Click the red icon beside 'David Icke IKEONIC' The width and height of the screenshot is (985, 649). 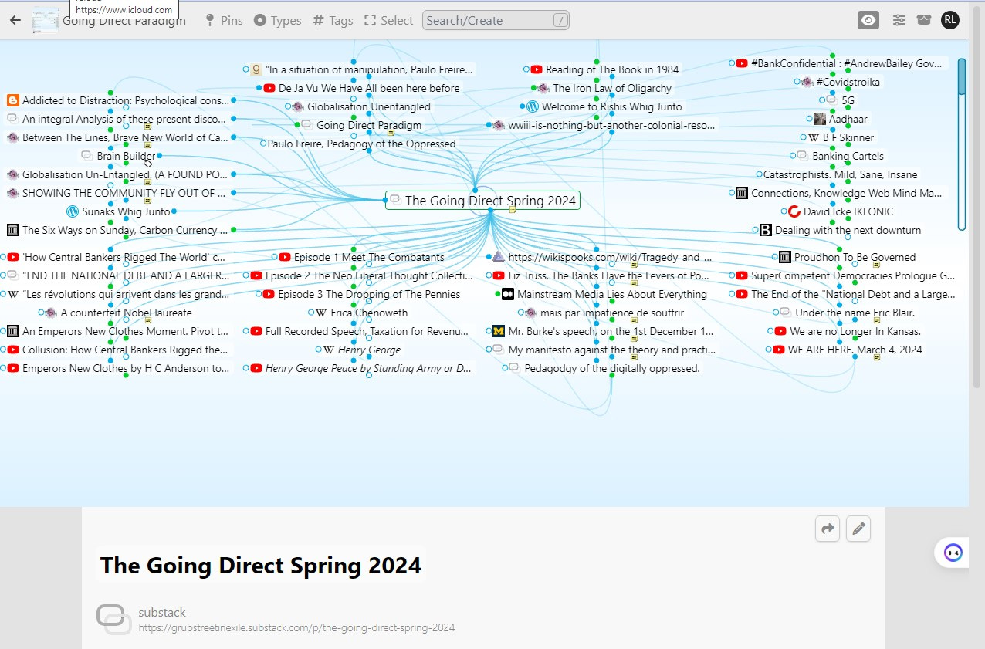click(794, 211)
